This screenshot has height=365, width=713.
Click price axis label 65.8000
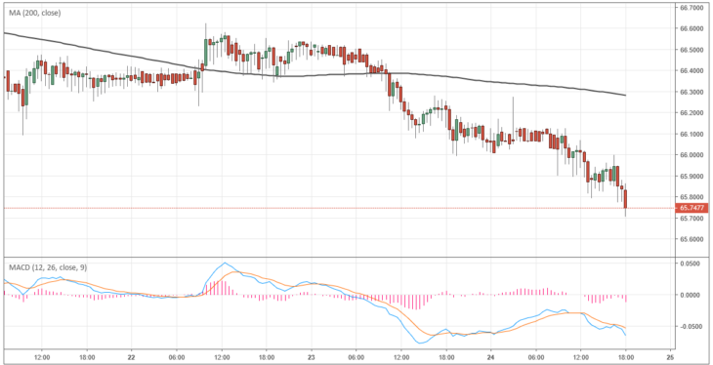(x=692, y=197)
